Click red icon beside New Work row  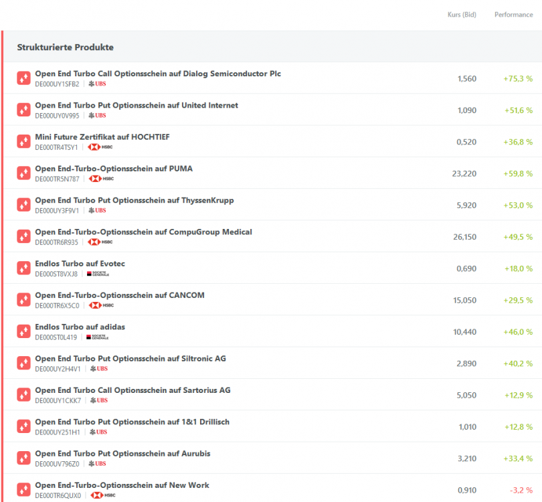point(23,489)
